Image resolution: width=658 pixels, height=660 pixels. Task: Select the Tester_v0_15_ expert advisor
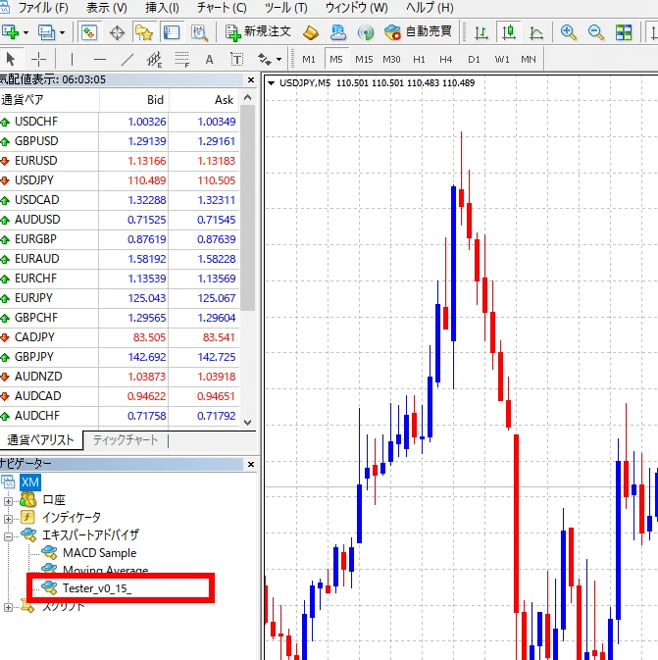coord(97,588)
